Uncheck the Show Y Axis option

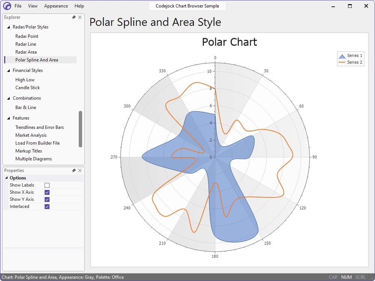pos(47,200)
